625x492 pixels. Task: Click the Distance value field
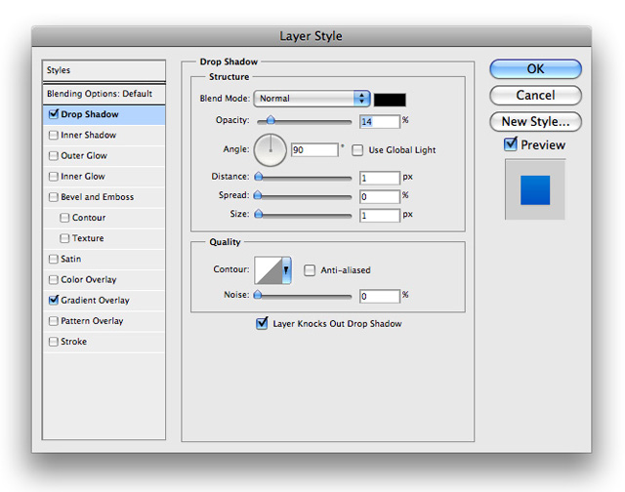[x=380, y=178]
